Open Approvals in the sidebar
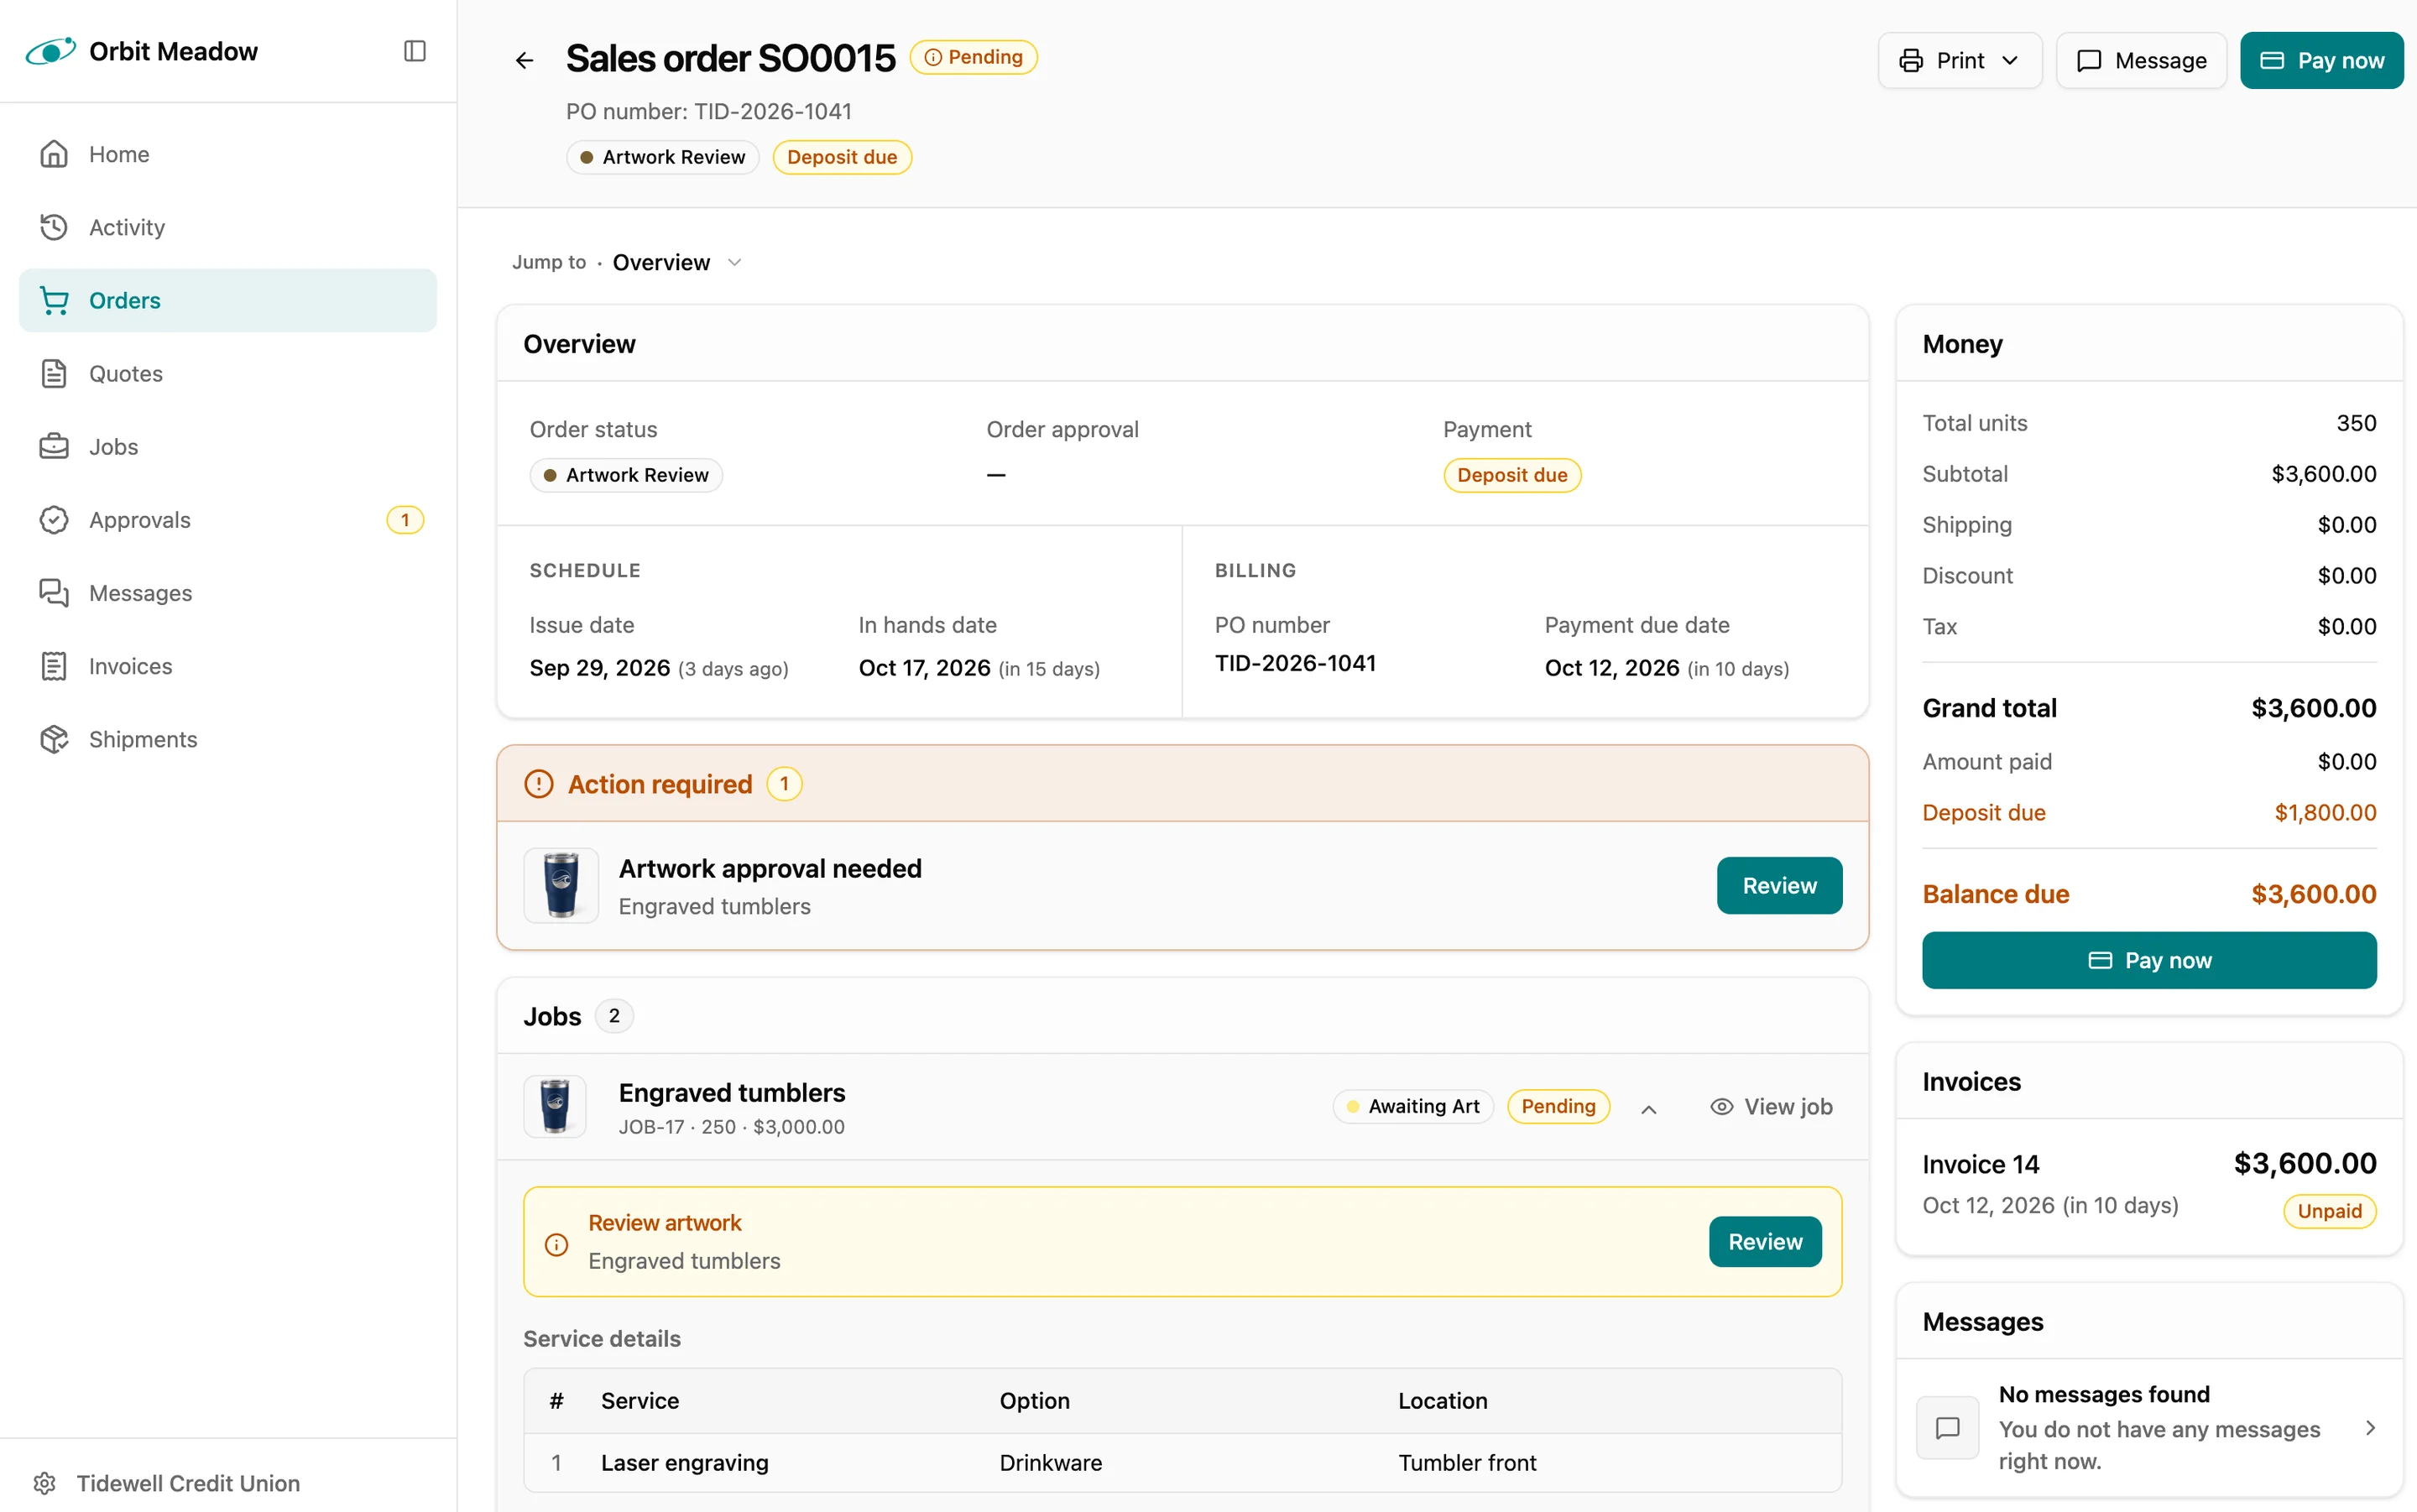This screenshot has width=2417, height=1512. tap(228, 520)
